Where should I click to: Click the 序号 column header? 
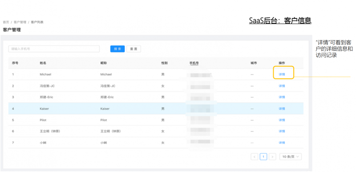[x=15, y=63]
